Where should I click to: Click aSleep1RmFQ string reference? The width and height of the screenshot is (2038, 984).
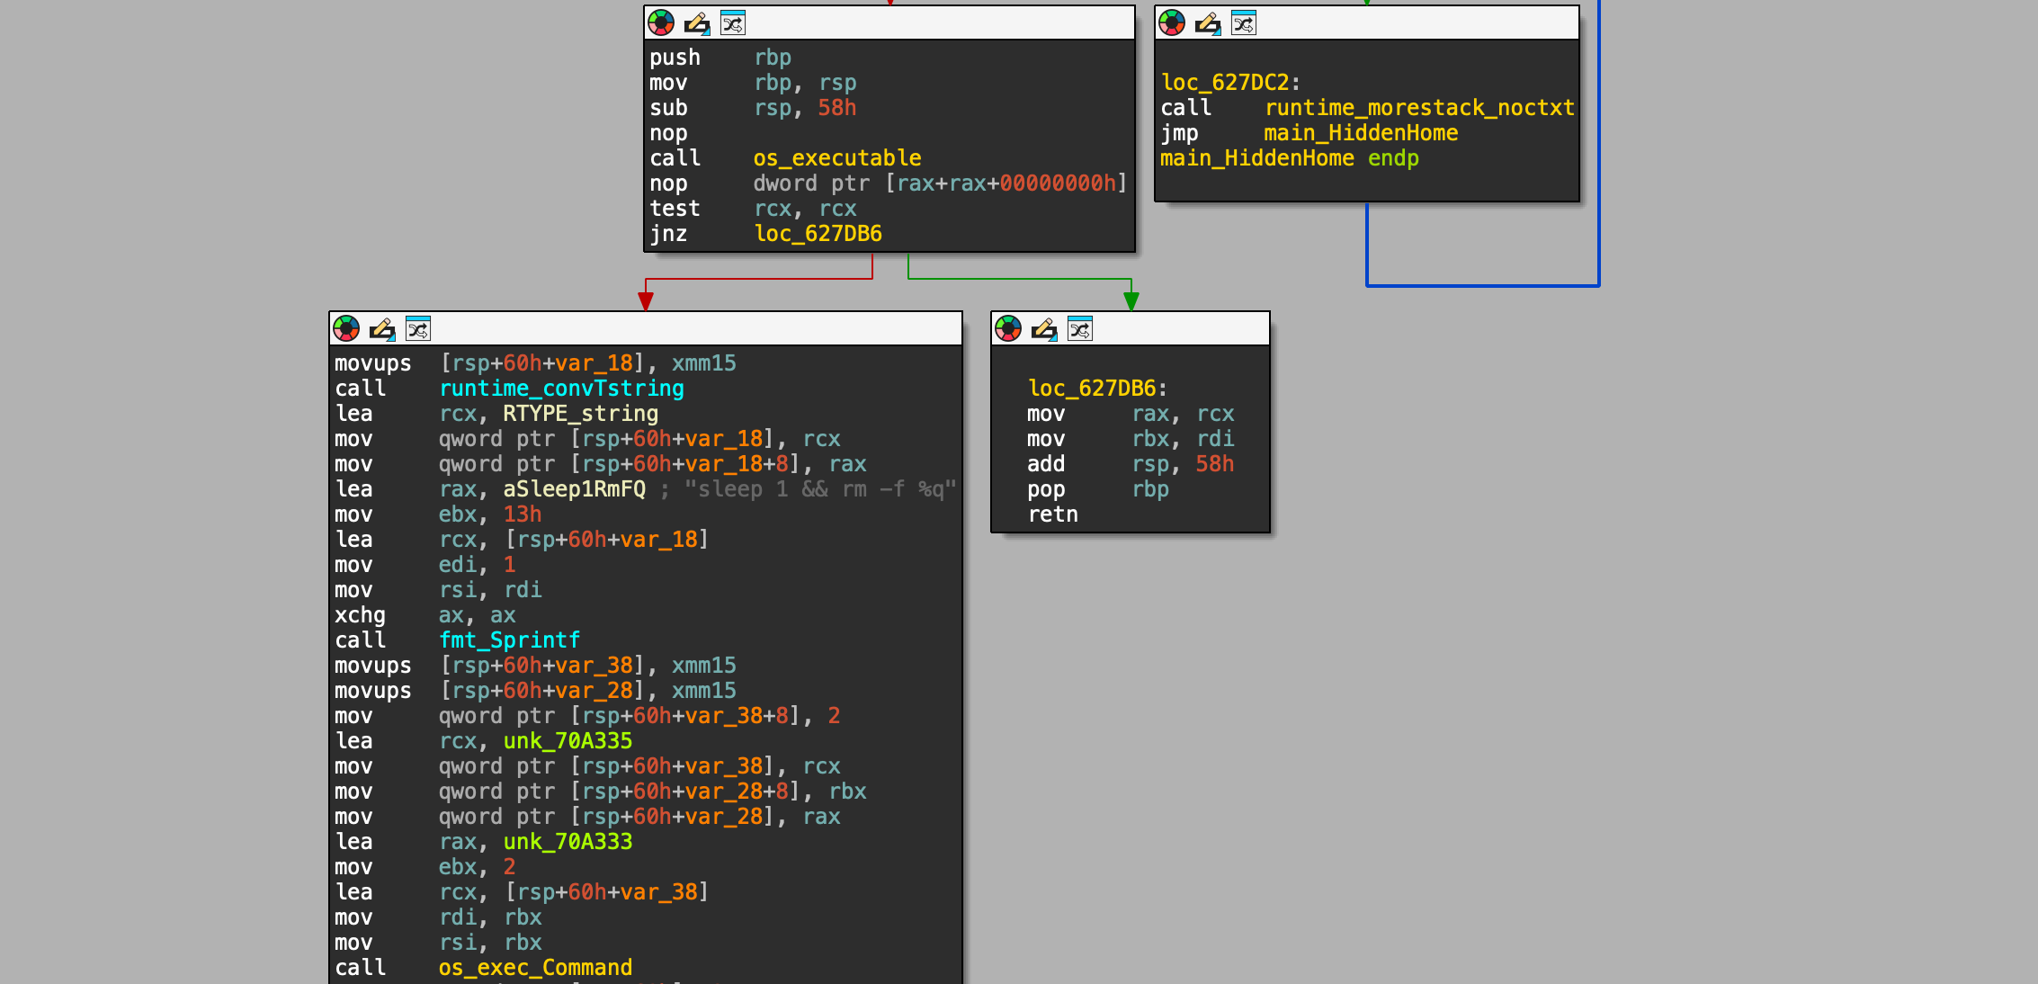point(574,489)
